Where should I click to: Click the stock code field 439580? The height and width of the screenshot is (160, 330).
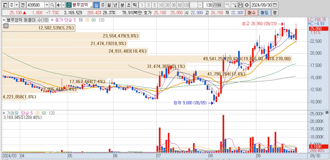35,5
